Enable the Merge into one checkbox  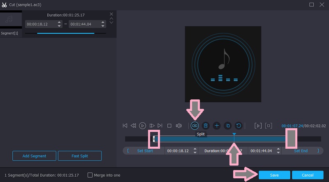tap(90, 175)
